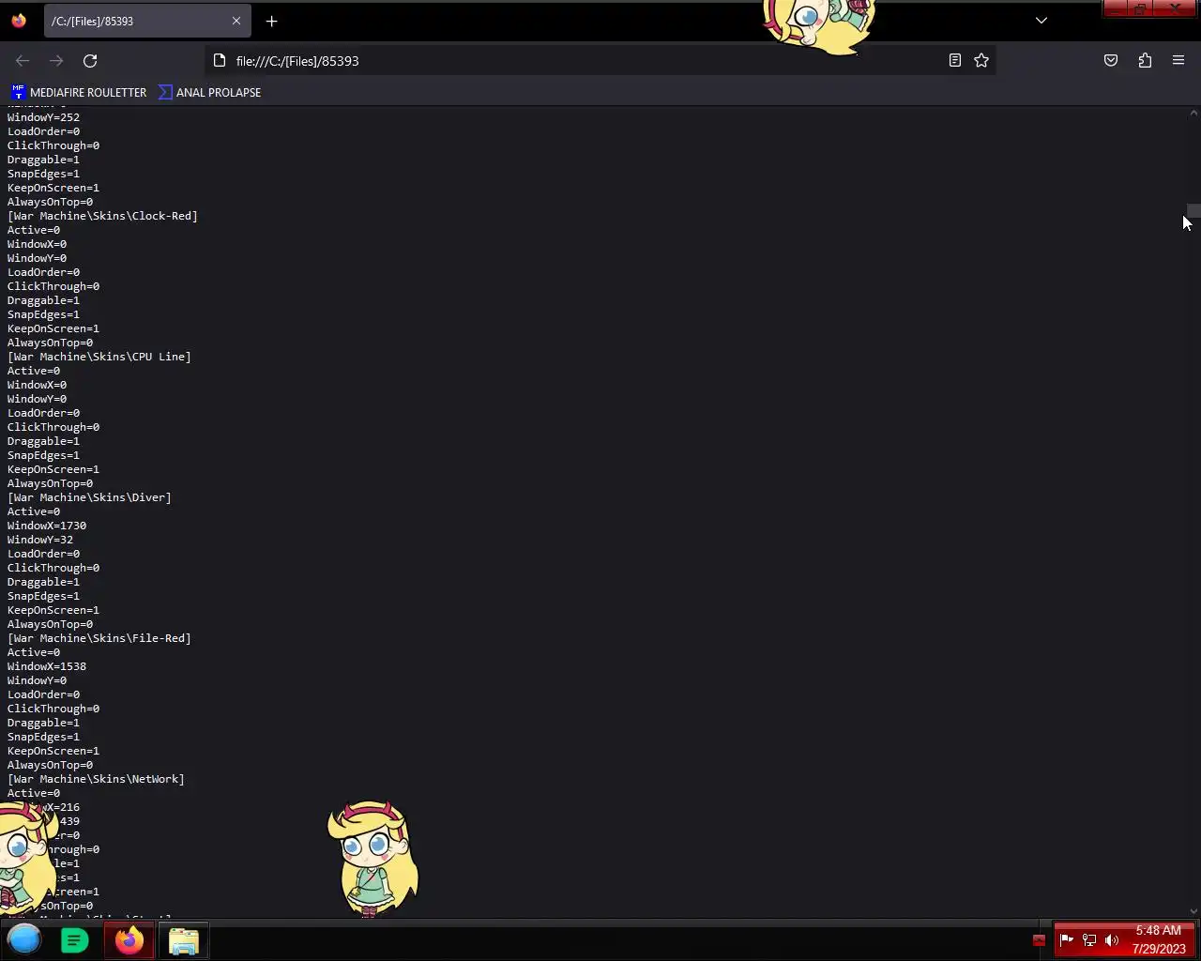Open the Start orb on taskbar
The width and height of the screenshot is (1201, 961).
coord(25,939)
